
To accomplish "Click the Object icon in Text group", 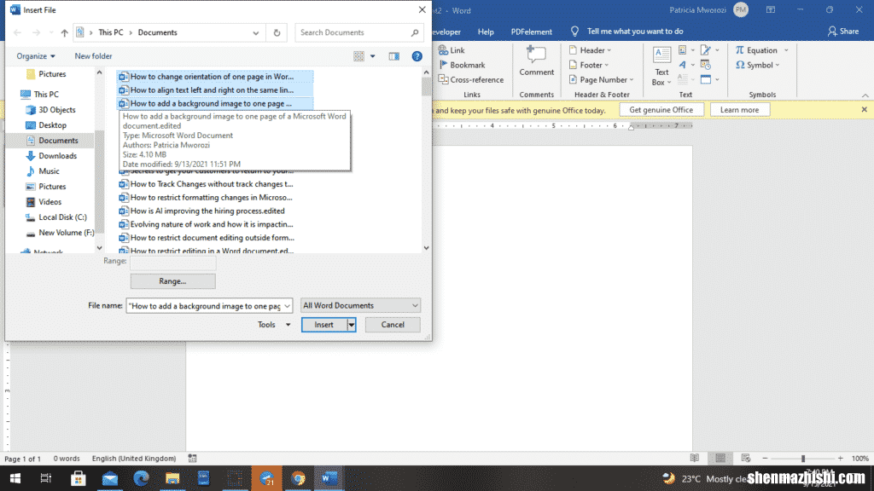I will click(x=706, y=79).
